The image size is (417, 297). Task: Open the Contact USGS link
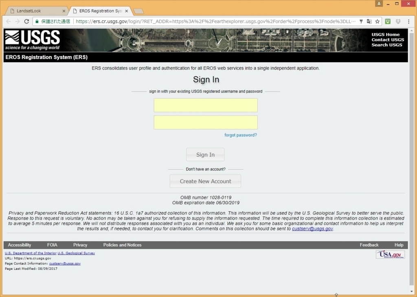click(388, 39)
